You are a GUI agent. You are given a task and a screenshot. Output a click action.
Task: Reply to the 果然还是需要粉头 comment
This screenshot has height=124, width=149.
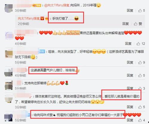[128, 44]
